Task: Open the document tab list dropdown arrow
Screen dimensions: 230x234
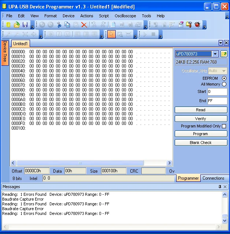Action: (220, 43)
